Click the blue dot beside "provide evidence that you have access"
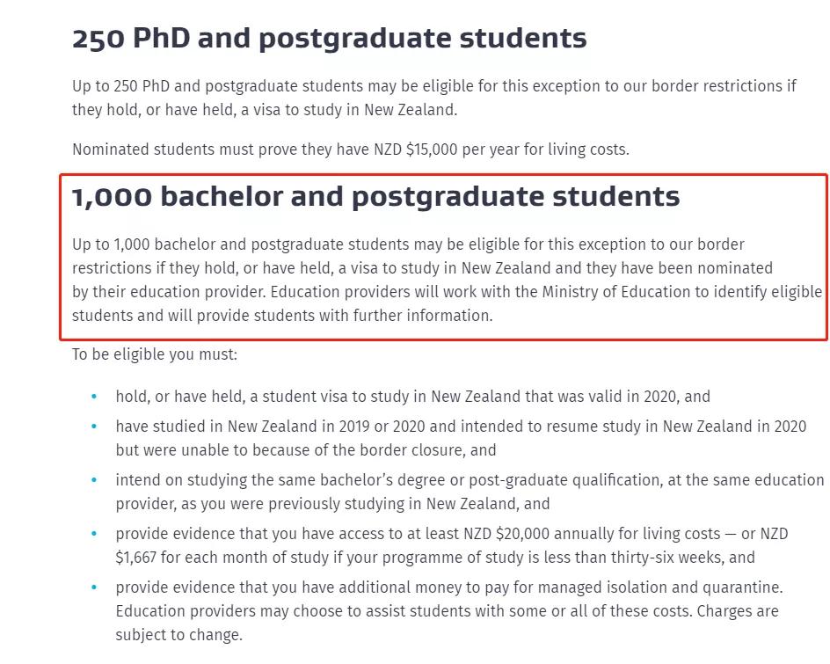 tap(94, 534)
